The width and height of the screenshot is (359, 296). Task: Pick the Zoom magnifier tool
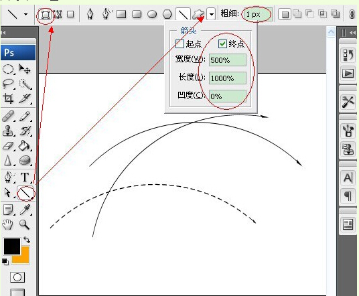[x=24, y=224]
